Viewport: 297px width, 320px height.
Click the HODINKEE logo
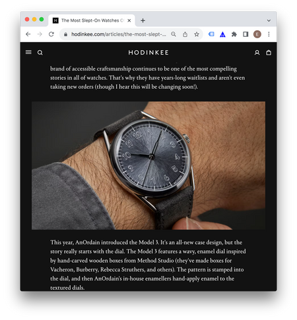(148, 53)
